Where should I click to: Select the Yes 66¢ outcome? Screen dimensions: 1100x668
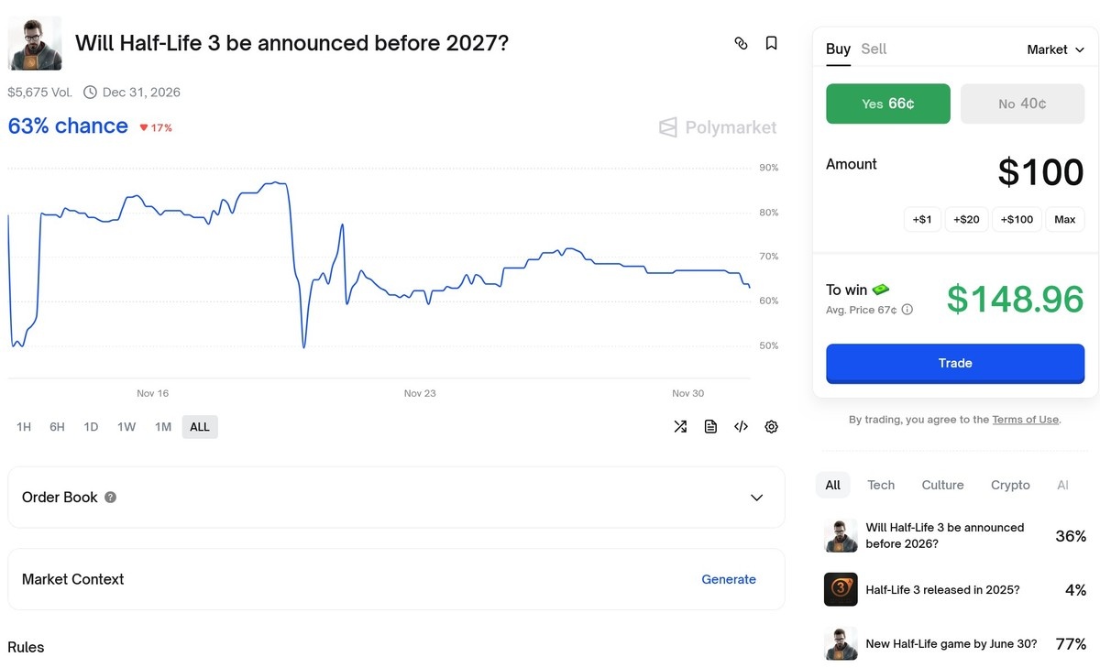click(x=887, y=104)
